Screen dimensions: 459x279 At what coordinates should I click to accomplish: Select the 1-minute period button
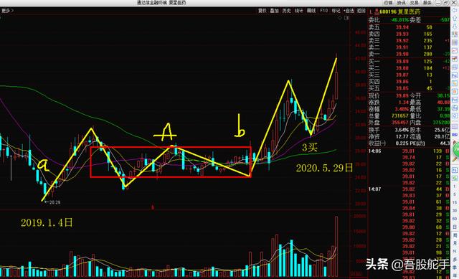pos(455,186)
